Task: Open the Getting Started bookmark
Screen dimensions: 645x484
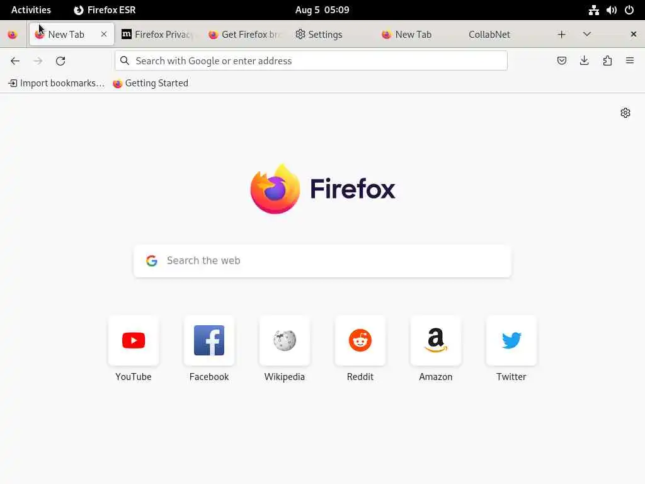Action: pos(151,83)
